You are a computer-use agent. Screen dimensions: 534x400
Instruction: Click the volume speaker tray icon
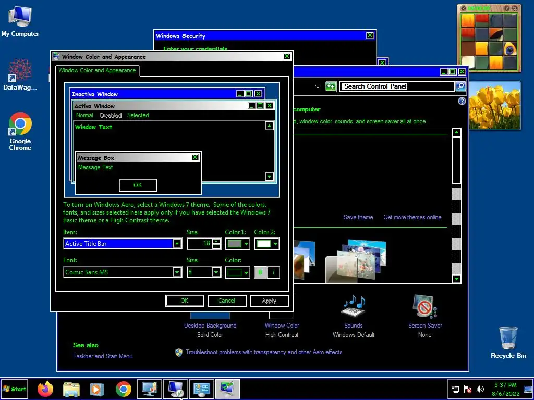[480, 389]
